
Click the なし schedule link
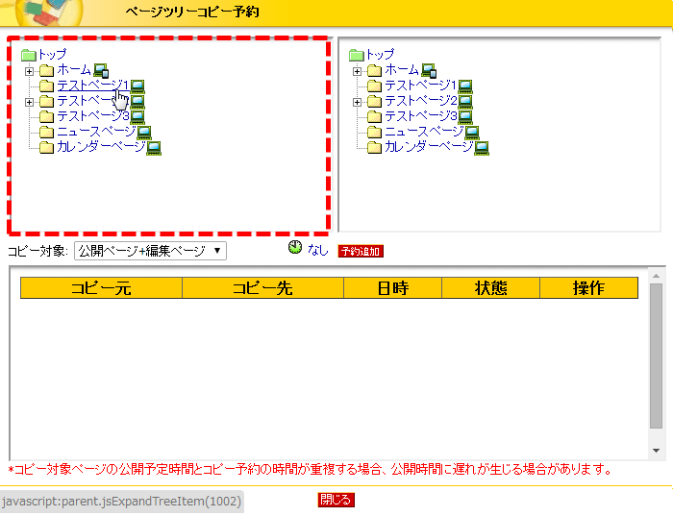click(317, 250)
